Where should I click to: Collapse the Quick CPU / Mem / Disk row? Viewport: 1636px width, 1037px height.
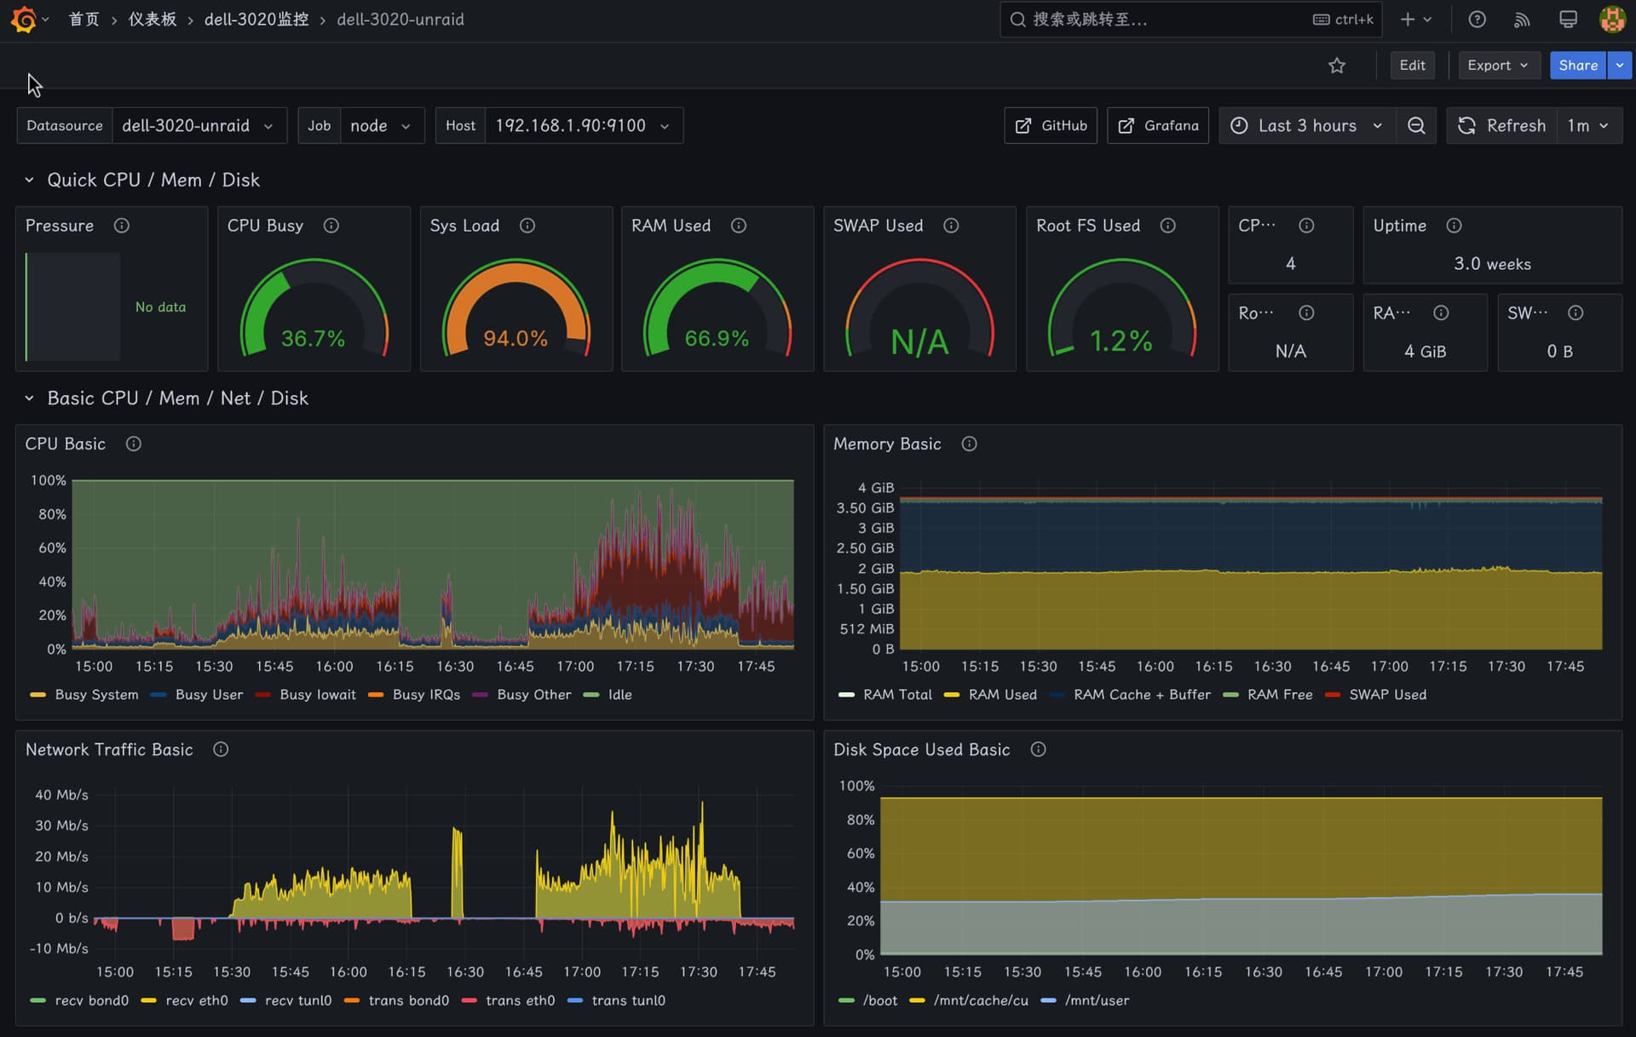pyautogui.click(x=29, y=180)
